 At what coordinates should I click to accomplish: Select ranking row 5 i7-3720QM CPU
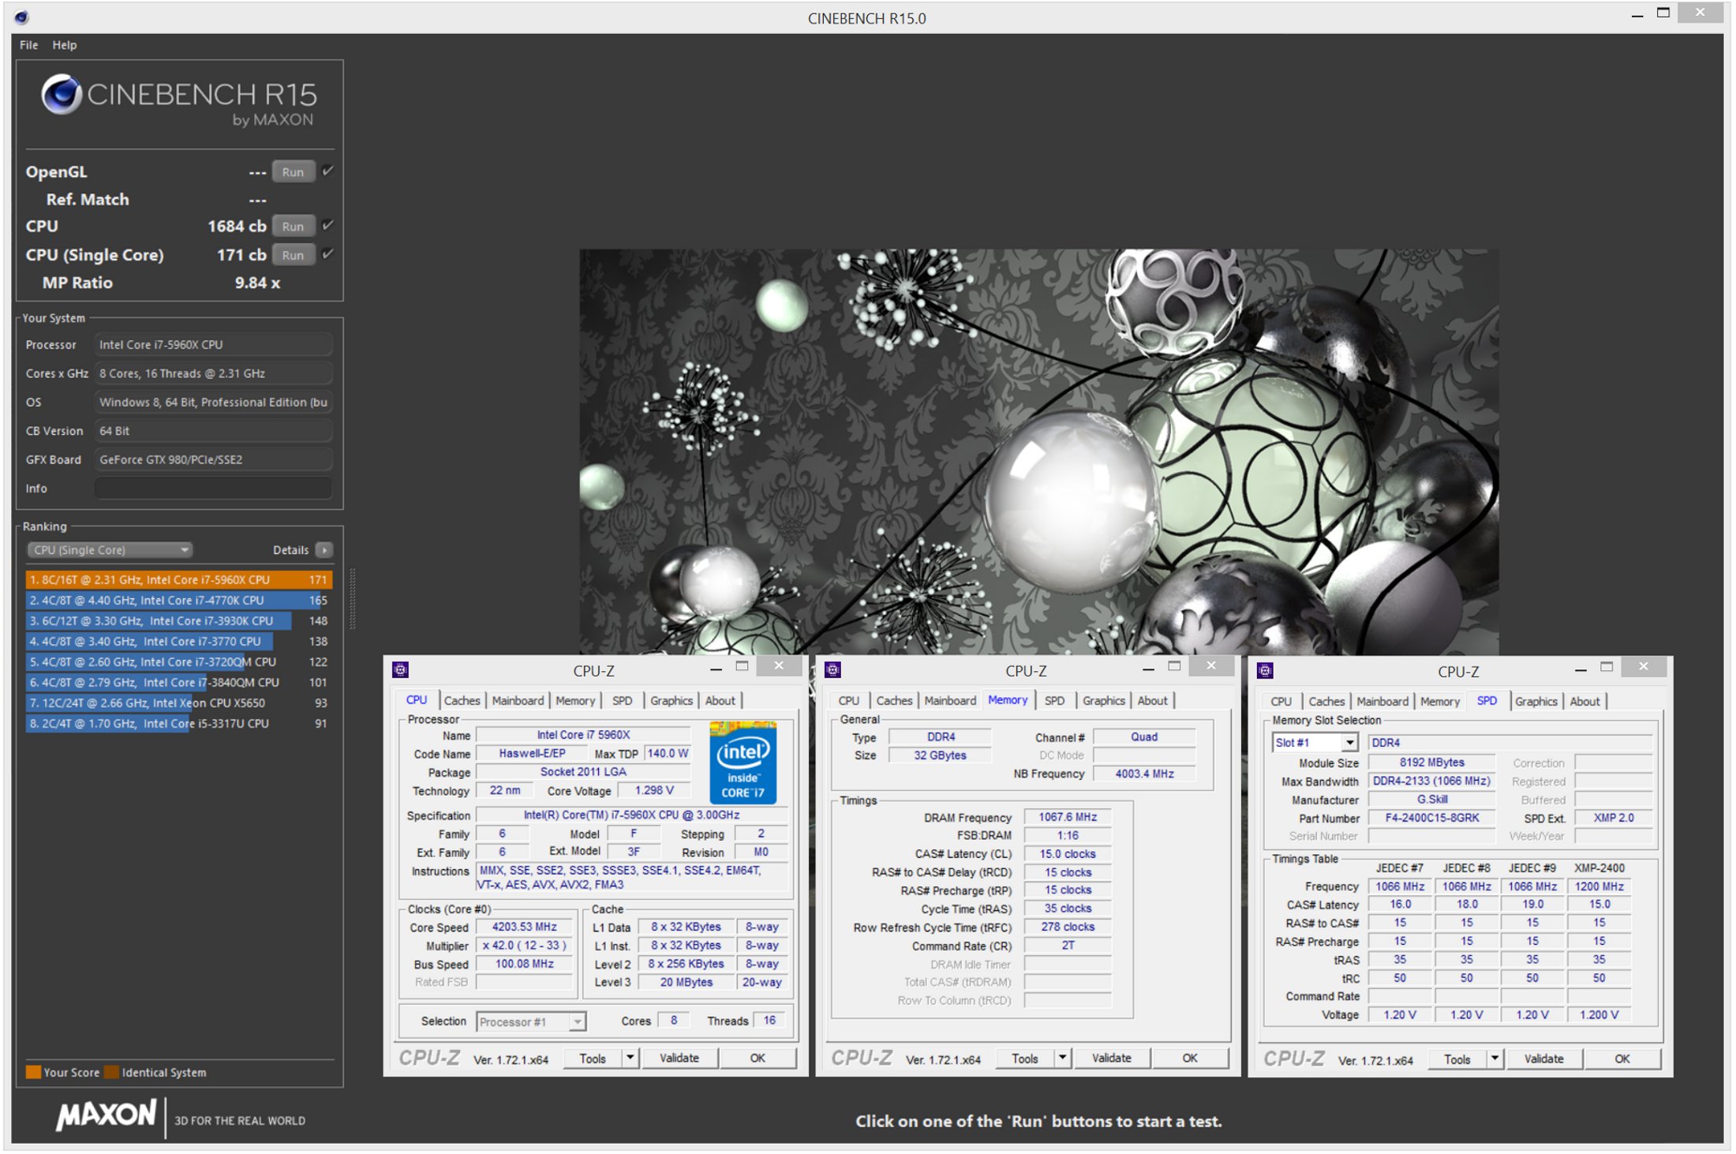click(x=178, y=661)
